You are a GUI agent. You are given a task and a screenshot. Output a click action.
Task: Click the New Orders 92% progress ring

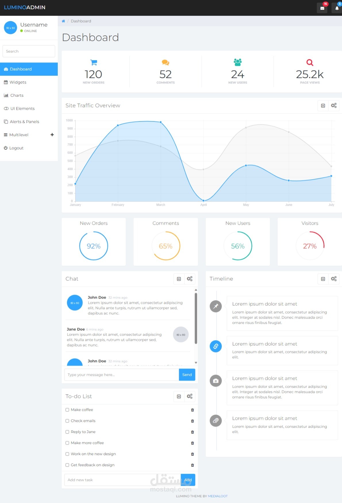coord(94,246)
